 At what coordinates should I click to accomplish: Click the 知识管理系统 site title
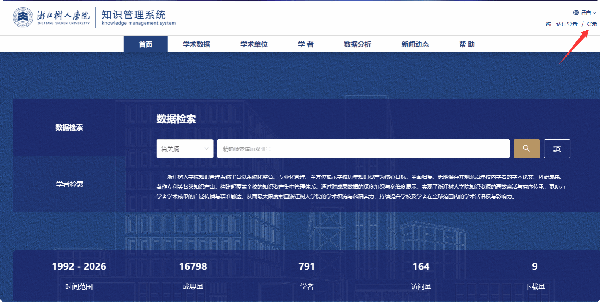tap(134, 15)
